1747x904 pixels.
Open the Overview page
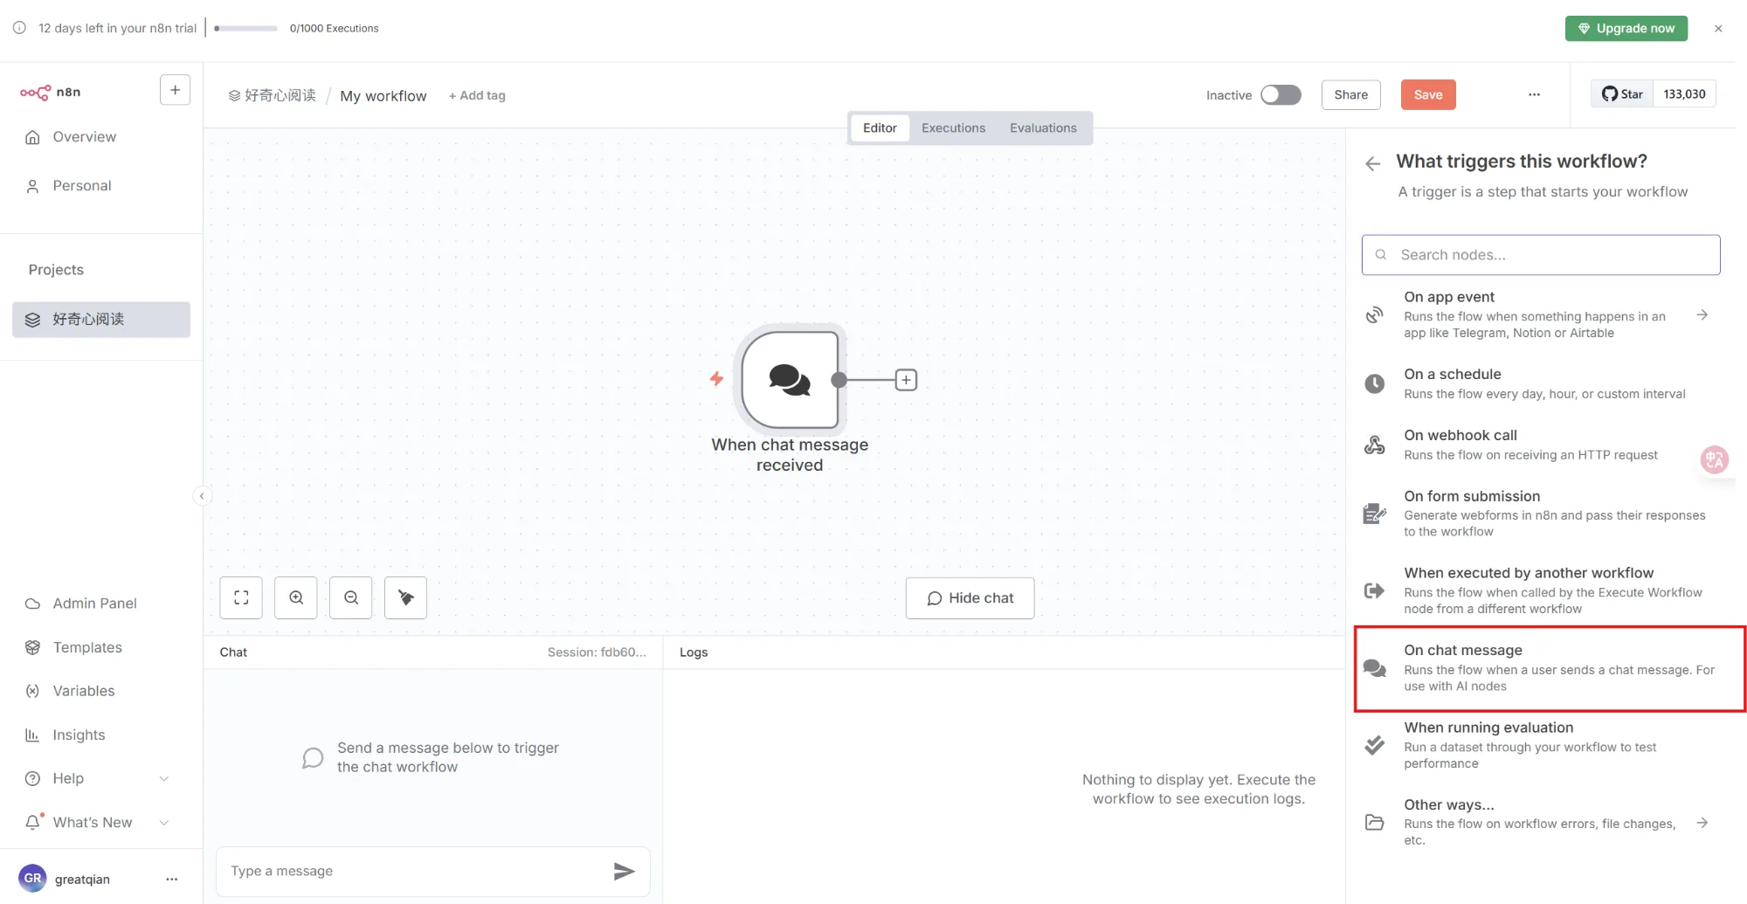click(84, 137)
